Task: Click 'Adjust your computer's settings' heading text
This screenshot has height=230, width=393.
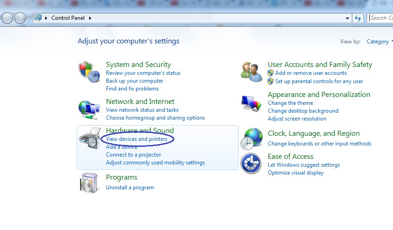Action: (129, 41)
